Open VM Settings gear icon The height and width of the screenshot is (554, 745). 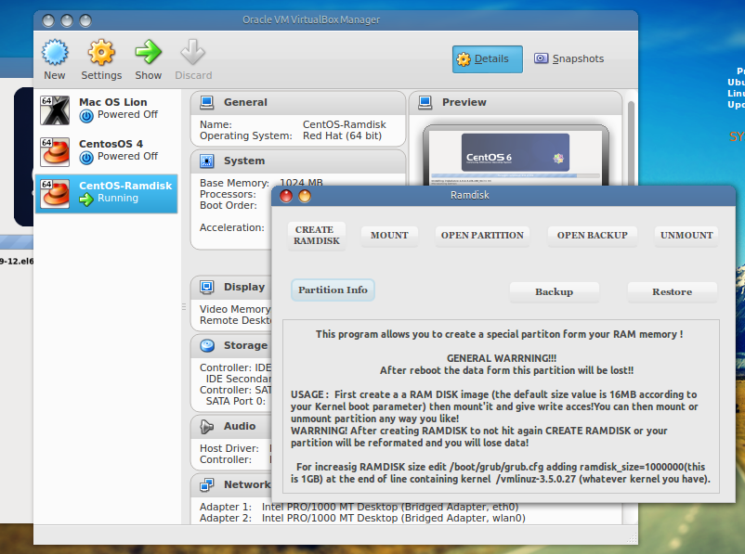point(101,52)
